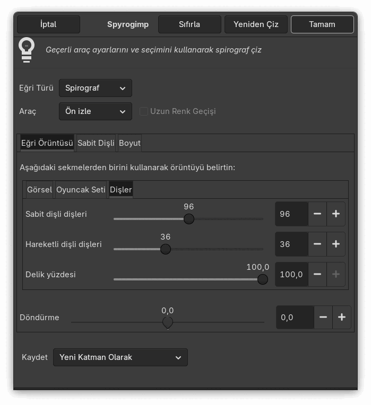Click the Delik yüzdesi slider handle
Viewport: 371px width, 405px height.
[263, 279]
